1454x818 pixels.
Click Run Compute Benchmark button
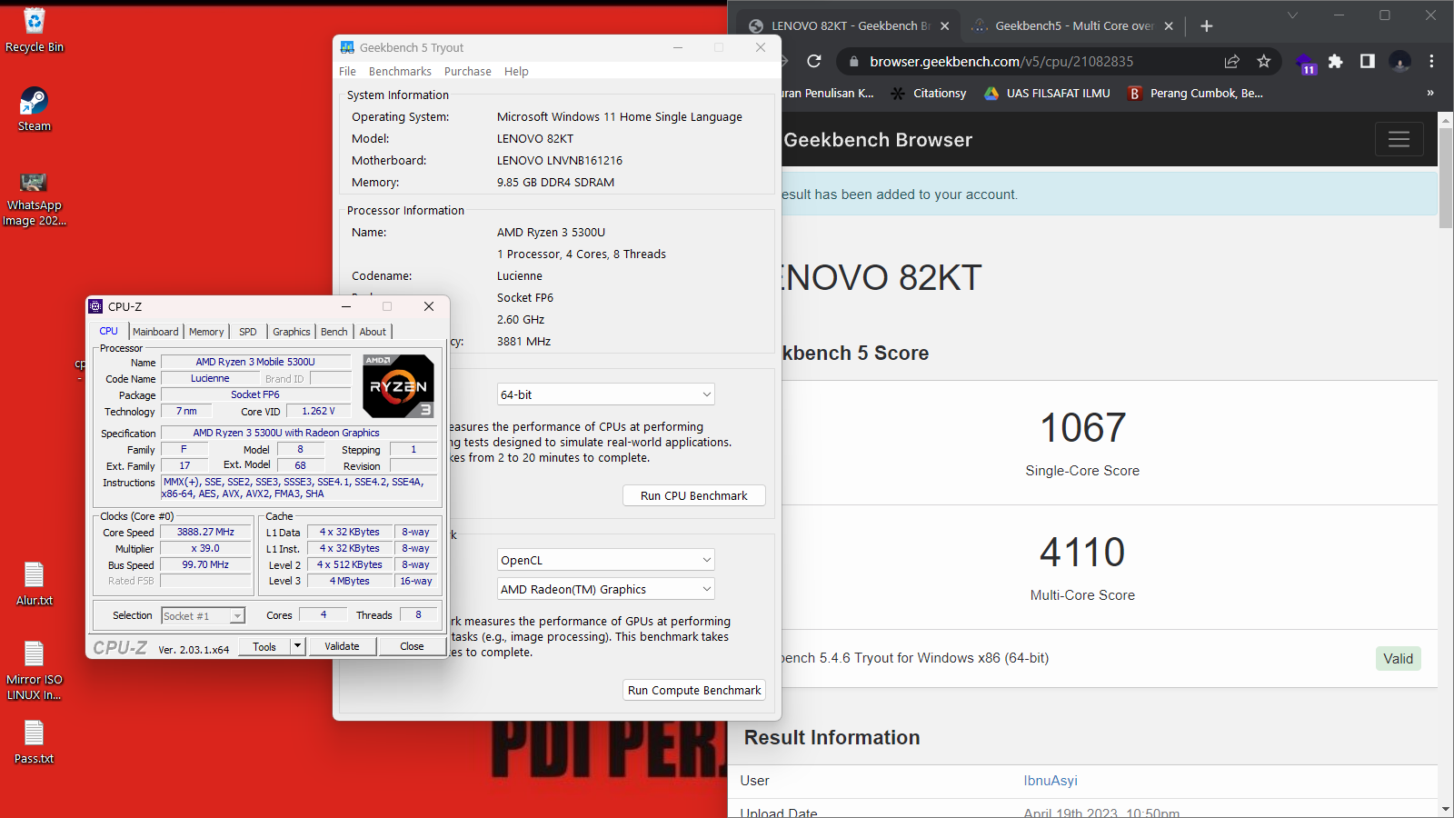click(693, 690)
